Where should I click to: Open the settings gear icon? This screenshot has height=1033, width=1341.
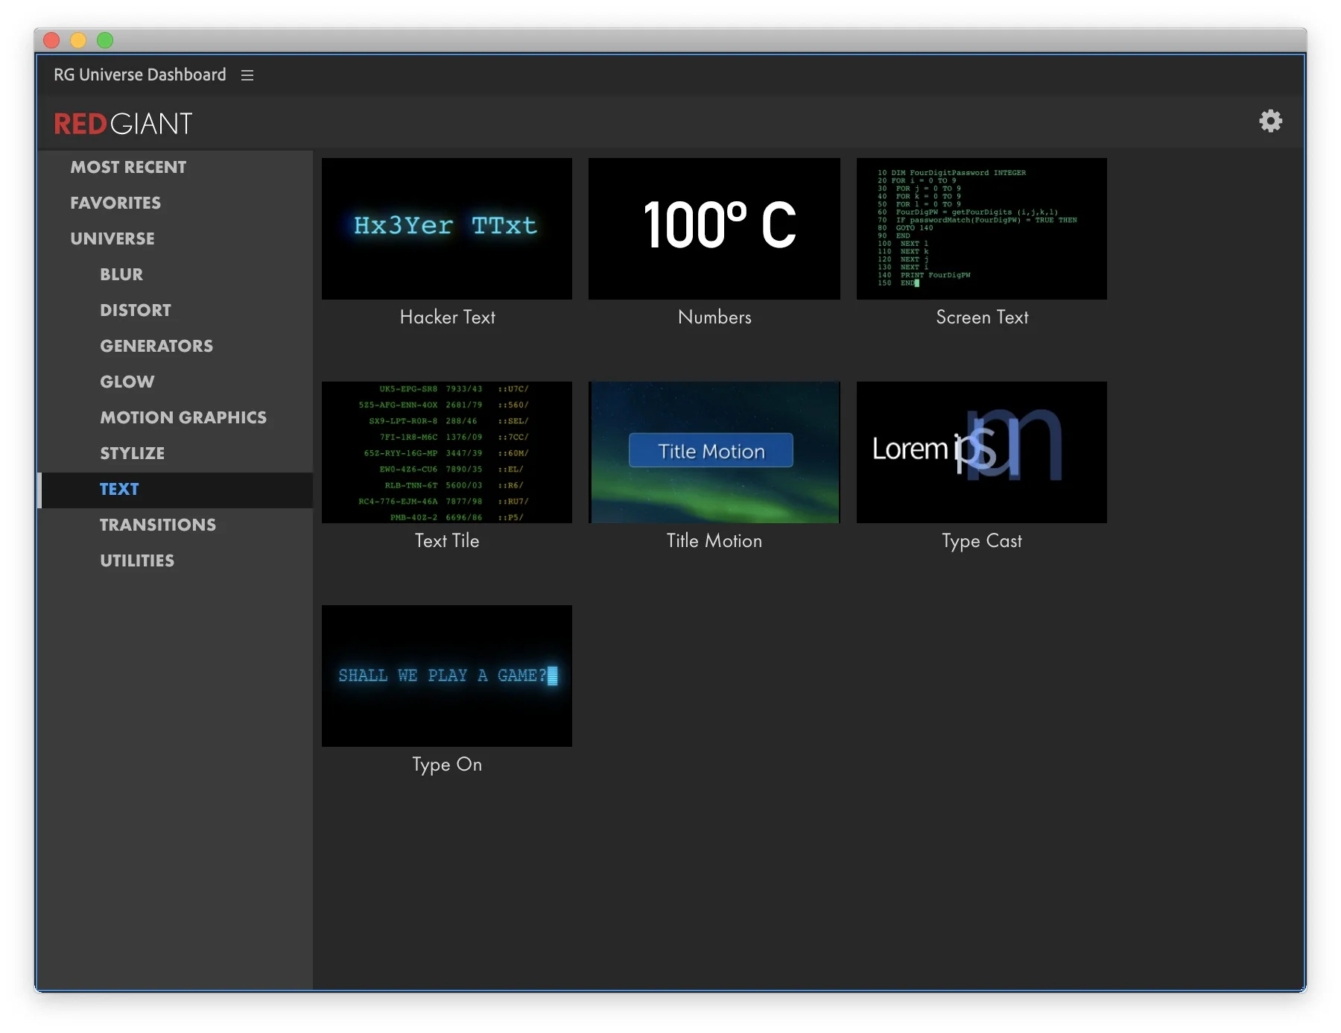coord(1270,121)
